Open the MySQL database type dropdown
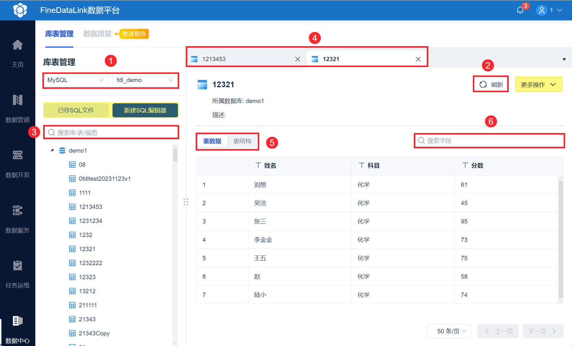 click(x=76, y=80)
